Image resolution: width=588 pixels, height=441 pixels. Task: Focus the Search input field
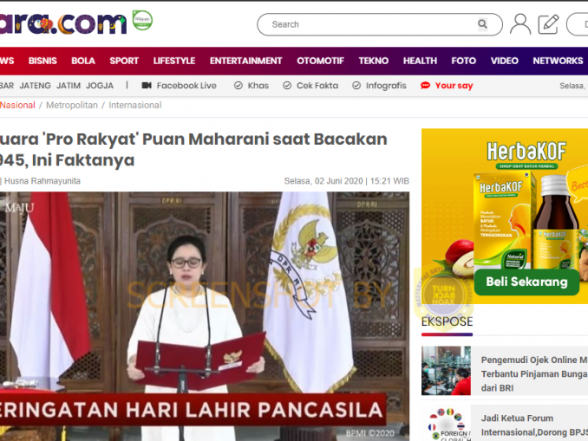pos(380,24)
